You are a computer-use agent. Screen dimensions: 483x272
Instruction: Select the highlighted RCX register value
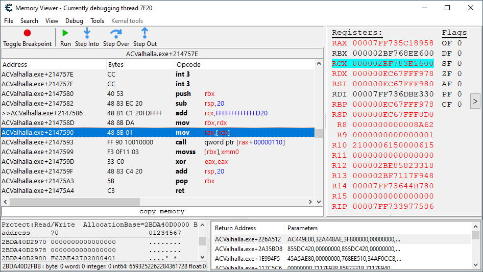point(393,64)
